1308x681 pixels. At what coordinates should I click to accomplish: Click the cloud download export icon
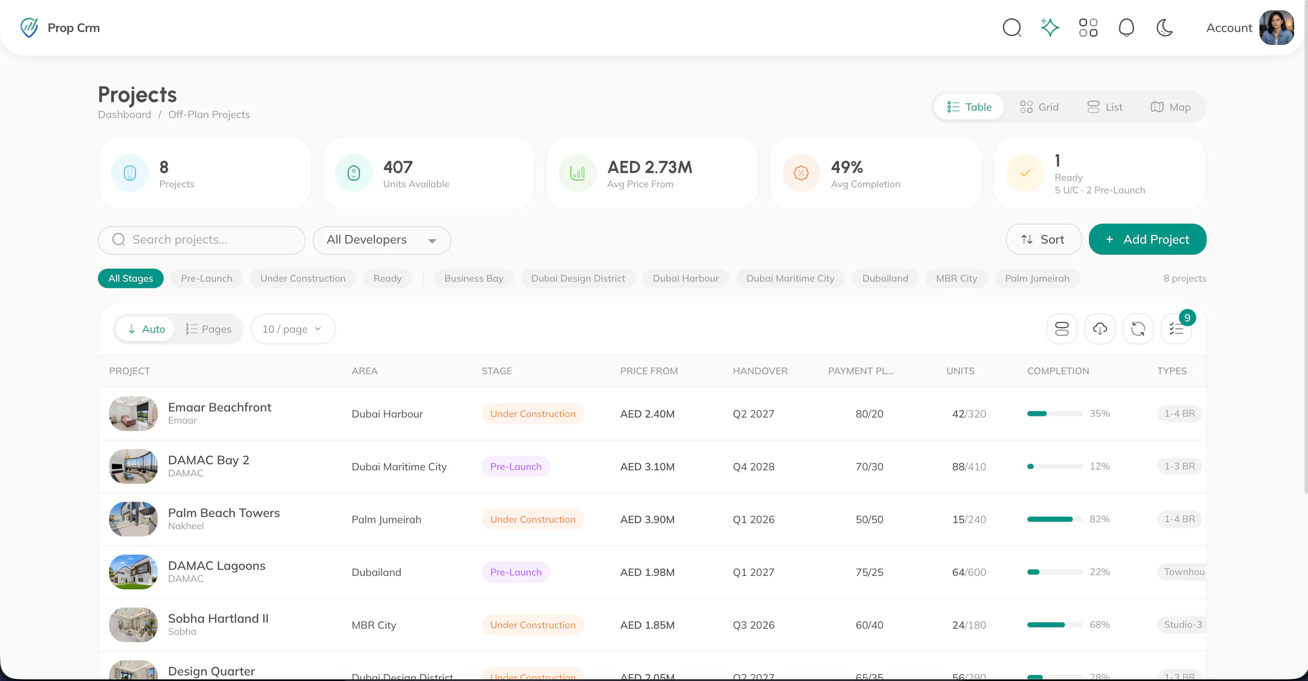click(1100, 329)
